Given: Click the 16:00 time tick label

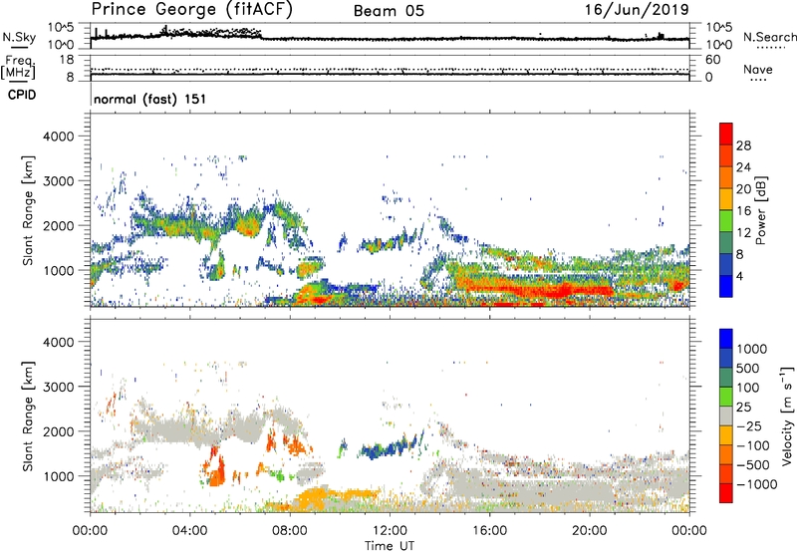Looking at the screenshot, I should 489,531.
